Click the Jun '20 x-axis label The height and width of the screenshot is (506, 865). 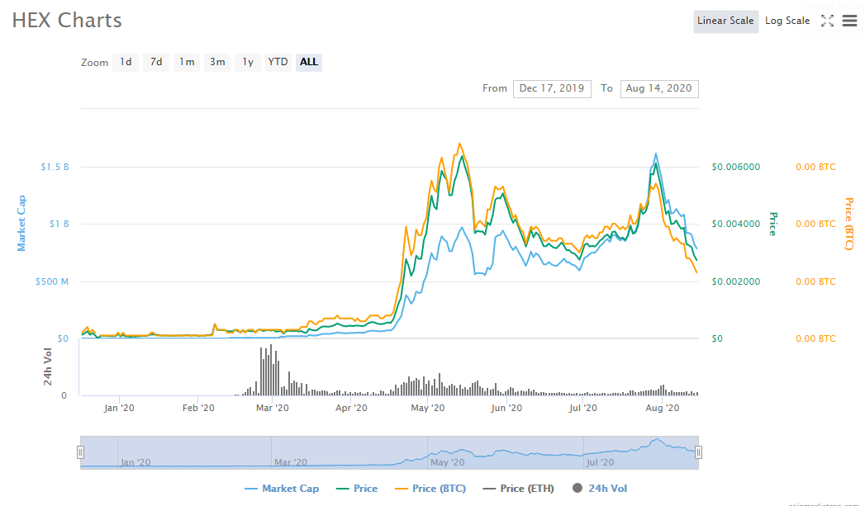coord(506,408)
